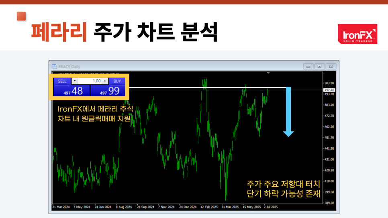The height and width of the screenshot is (218, 388).
Task: Click the 12 Feb 2025 date label
Action: 209,207
